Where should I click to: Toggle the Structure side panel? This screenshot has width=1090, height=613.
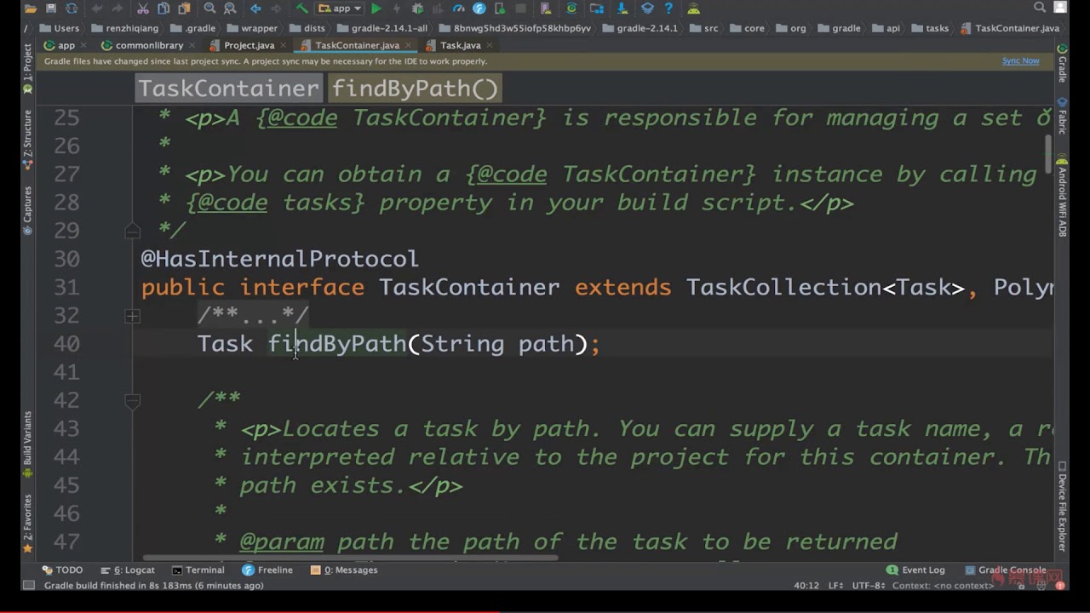[27, 139]
